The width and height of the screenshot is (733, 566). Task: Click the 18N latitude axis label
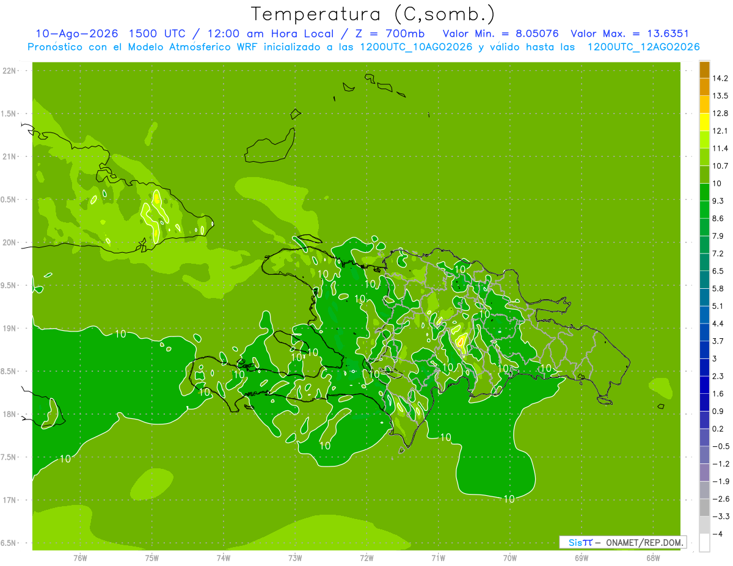pos(9,415)
